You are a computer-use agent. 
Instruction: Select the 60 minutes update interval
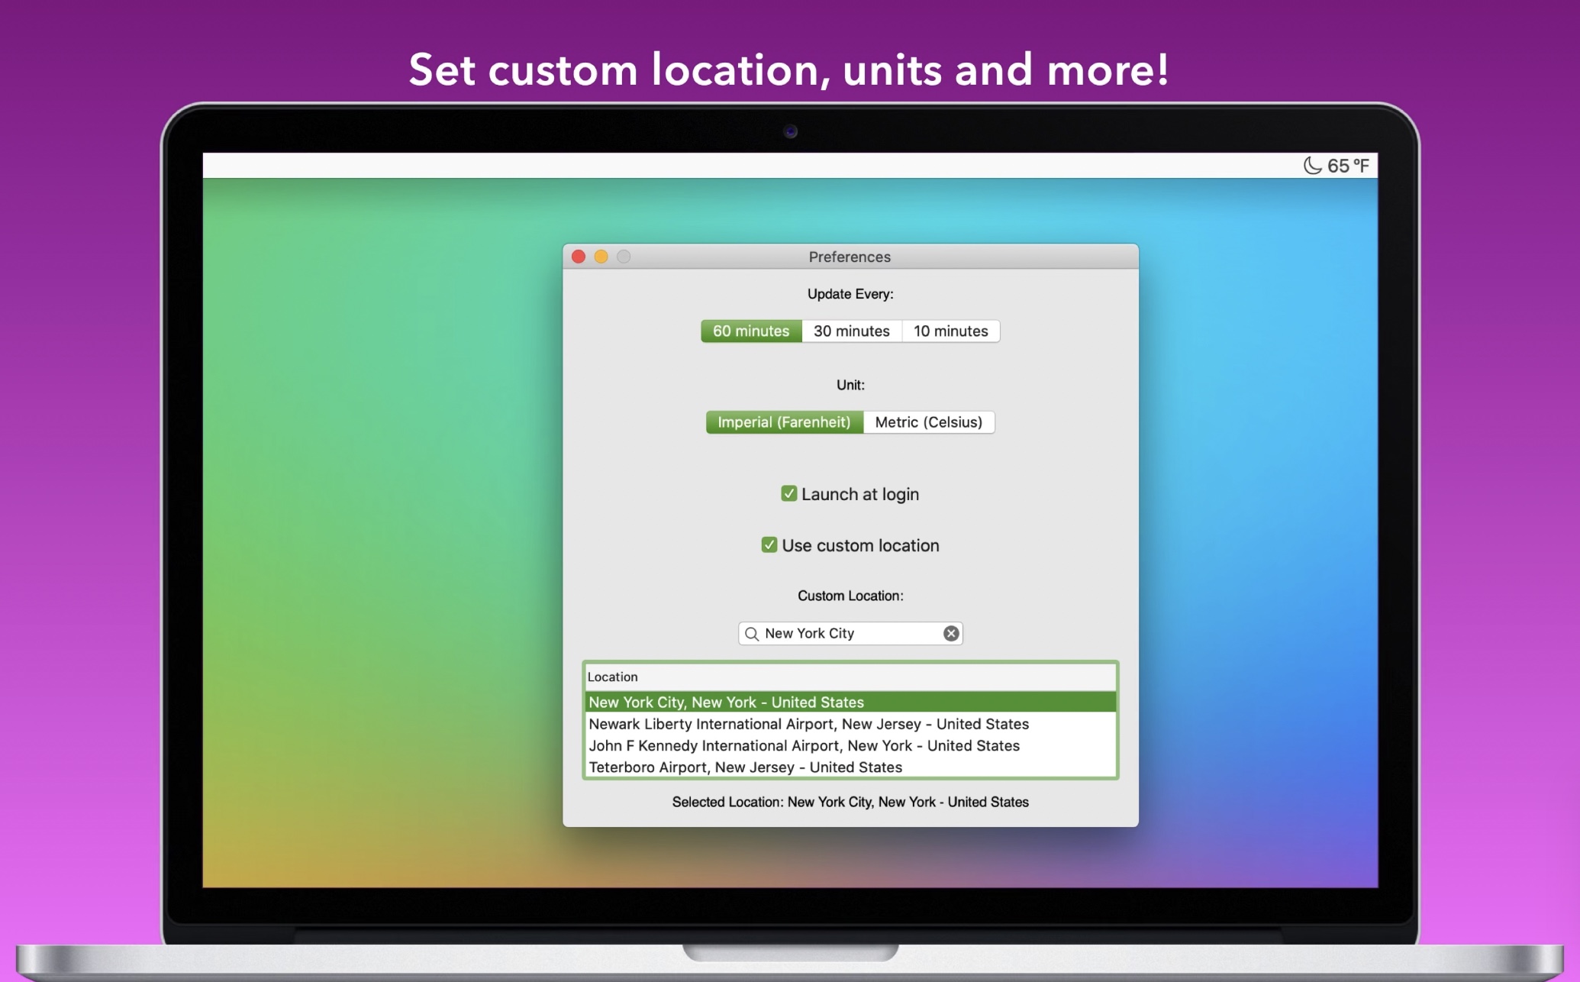751,331
